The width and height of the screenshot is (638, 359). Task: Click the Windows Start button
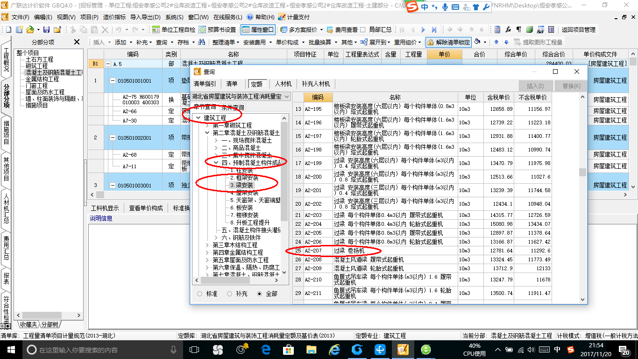point(11,349)
